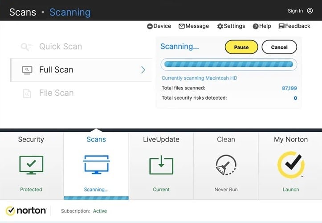Pause the running scan
The height and width of the screenshot is (223, 322).
tap(241, 47)
